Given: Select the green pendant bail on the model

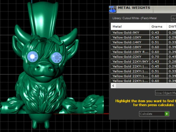Looking at the screenshot, I should [x=43, y=19].
